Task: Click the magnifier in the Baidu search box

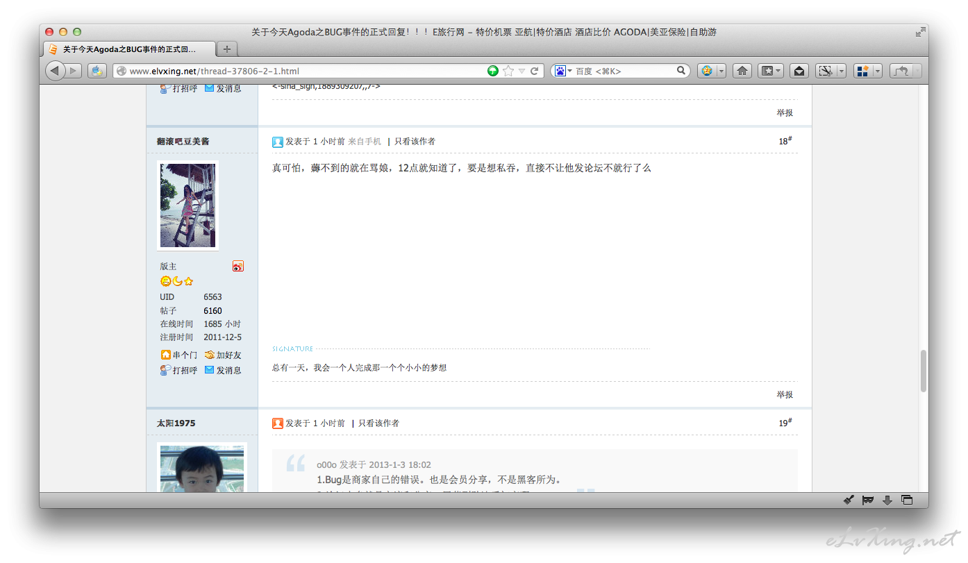Action: coord(681,71)
